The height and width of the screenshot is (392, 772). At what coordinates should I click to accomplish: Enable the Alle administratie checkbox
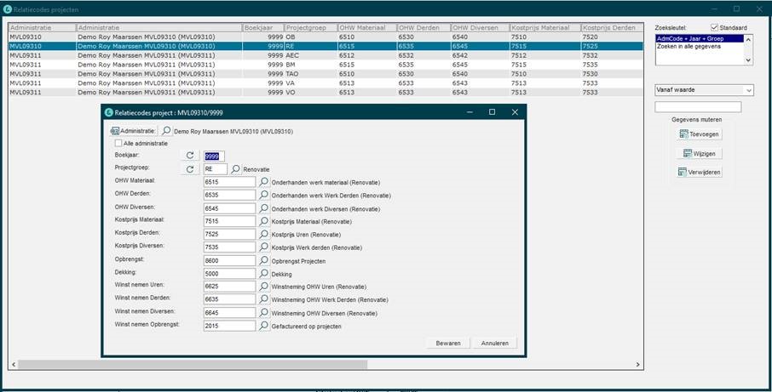click(x=119, y=144)
